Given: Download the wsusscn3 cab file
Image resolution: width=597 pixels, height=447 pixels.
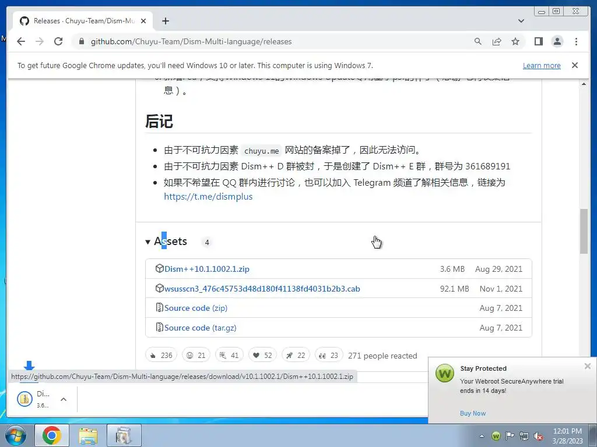Looking at the screenshot, I should pyautogui.click(x=262, y=289).
